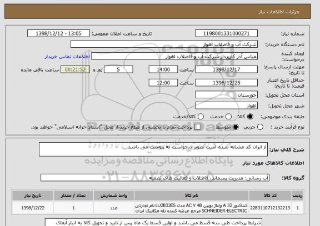Click the request number field 1198001331000271
Viewport: 320px width, 226px height.
226,33
